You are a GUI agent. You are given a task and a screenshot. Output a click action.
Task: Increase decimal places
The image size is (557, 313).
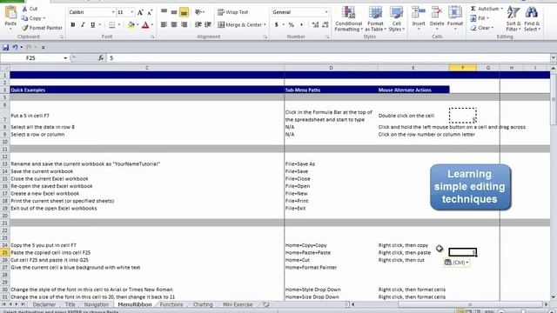pos(315,25)
